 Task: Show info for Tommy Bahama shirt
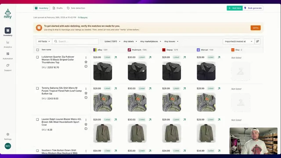86,97
